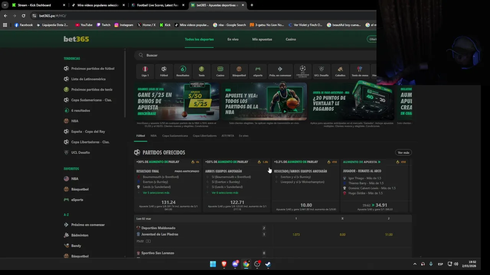Open Lista de Latinoamérica in sidebar
The width and height of the screenshot is (490, 275).
88,79
